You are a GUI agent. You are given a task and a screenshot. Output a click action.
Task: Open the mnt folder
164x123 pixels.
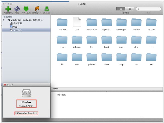click(77, 57)
